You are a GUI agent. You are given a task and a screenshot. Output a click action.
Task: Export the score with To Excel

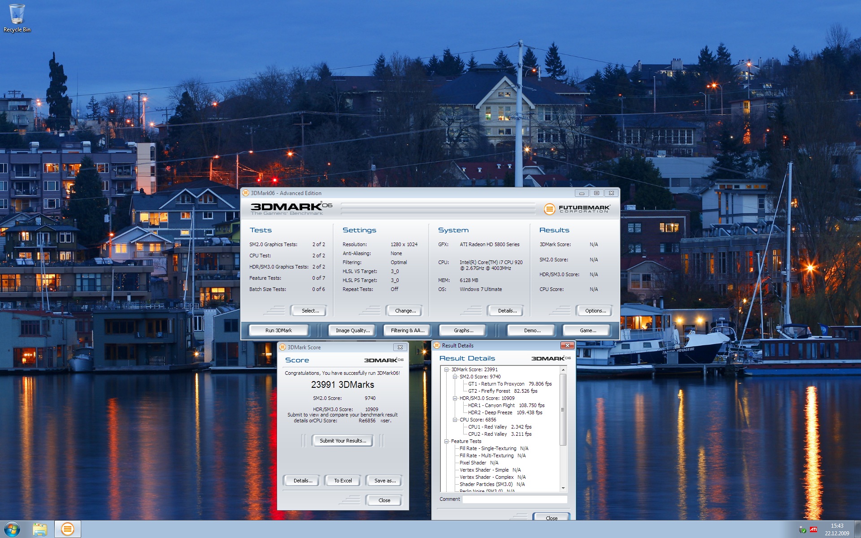pyautogui.click(x=343, y=481)
